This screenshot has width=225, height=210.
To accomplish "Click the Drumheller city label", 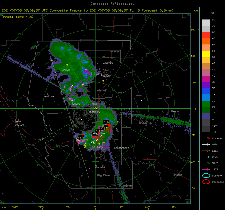I will click(x=146, y=123).
